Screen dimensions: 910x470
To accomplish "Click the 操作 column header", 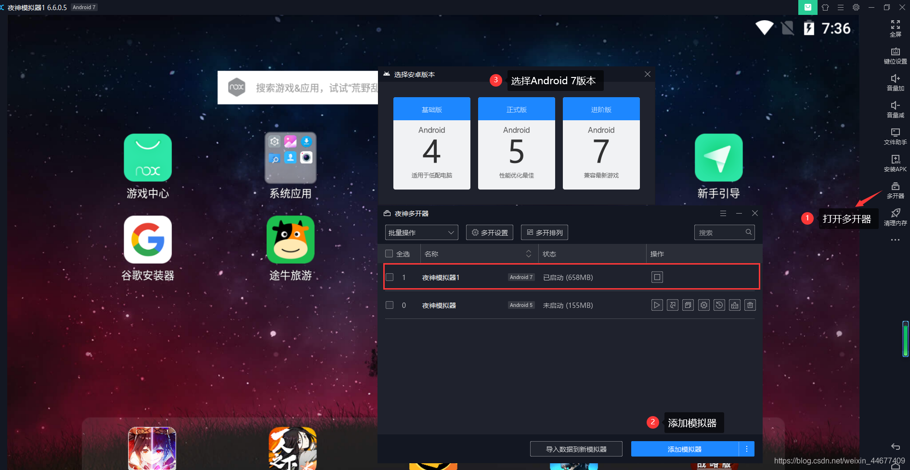I will coord(657,254).
